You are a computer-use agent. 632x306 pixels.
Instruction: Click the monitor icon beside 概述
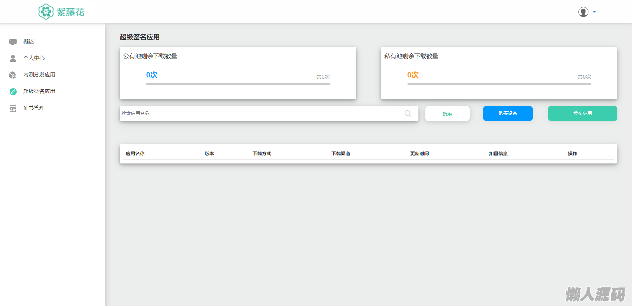(x=13, y=42)
